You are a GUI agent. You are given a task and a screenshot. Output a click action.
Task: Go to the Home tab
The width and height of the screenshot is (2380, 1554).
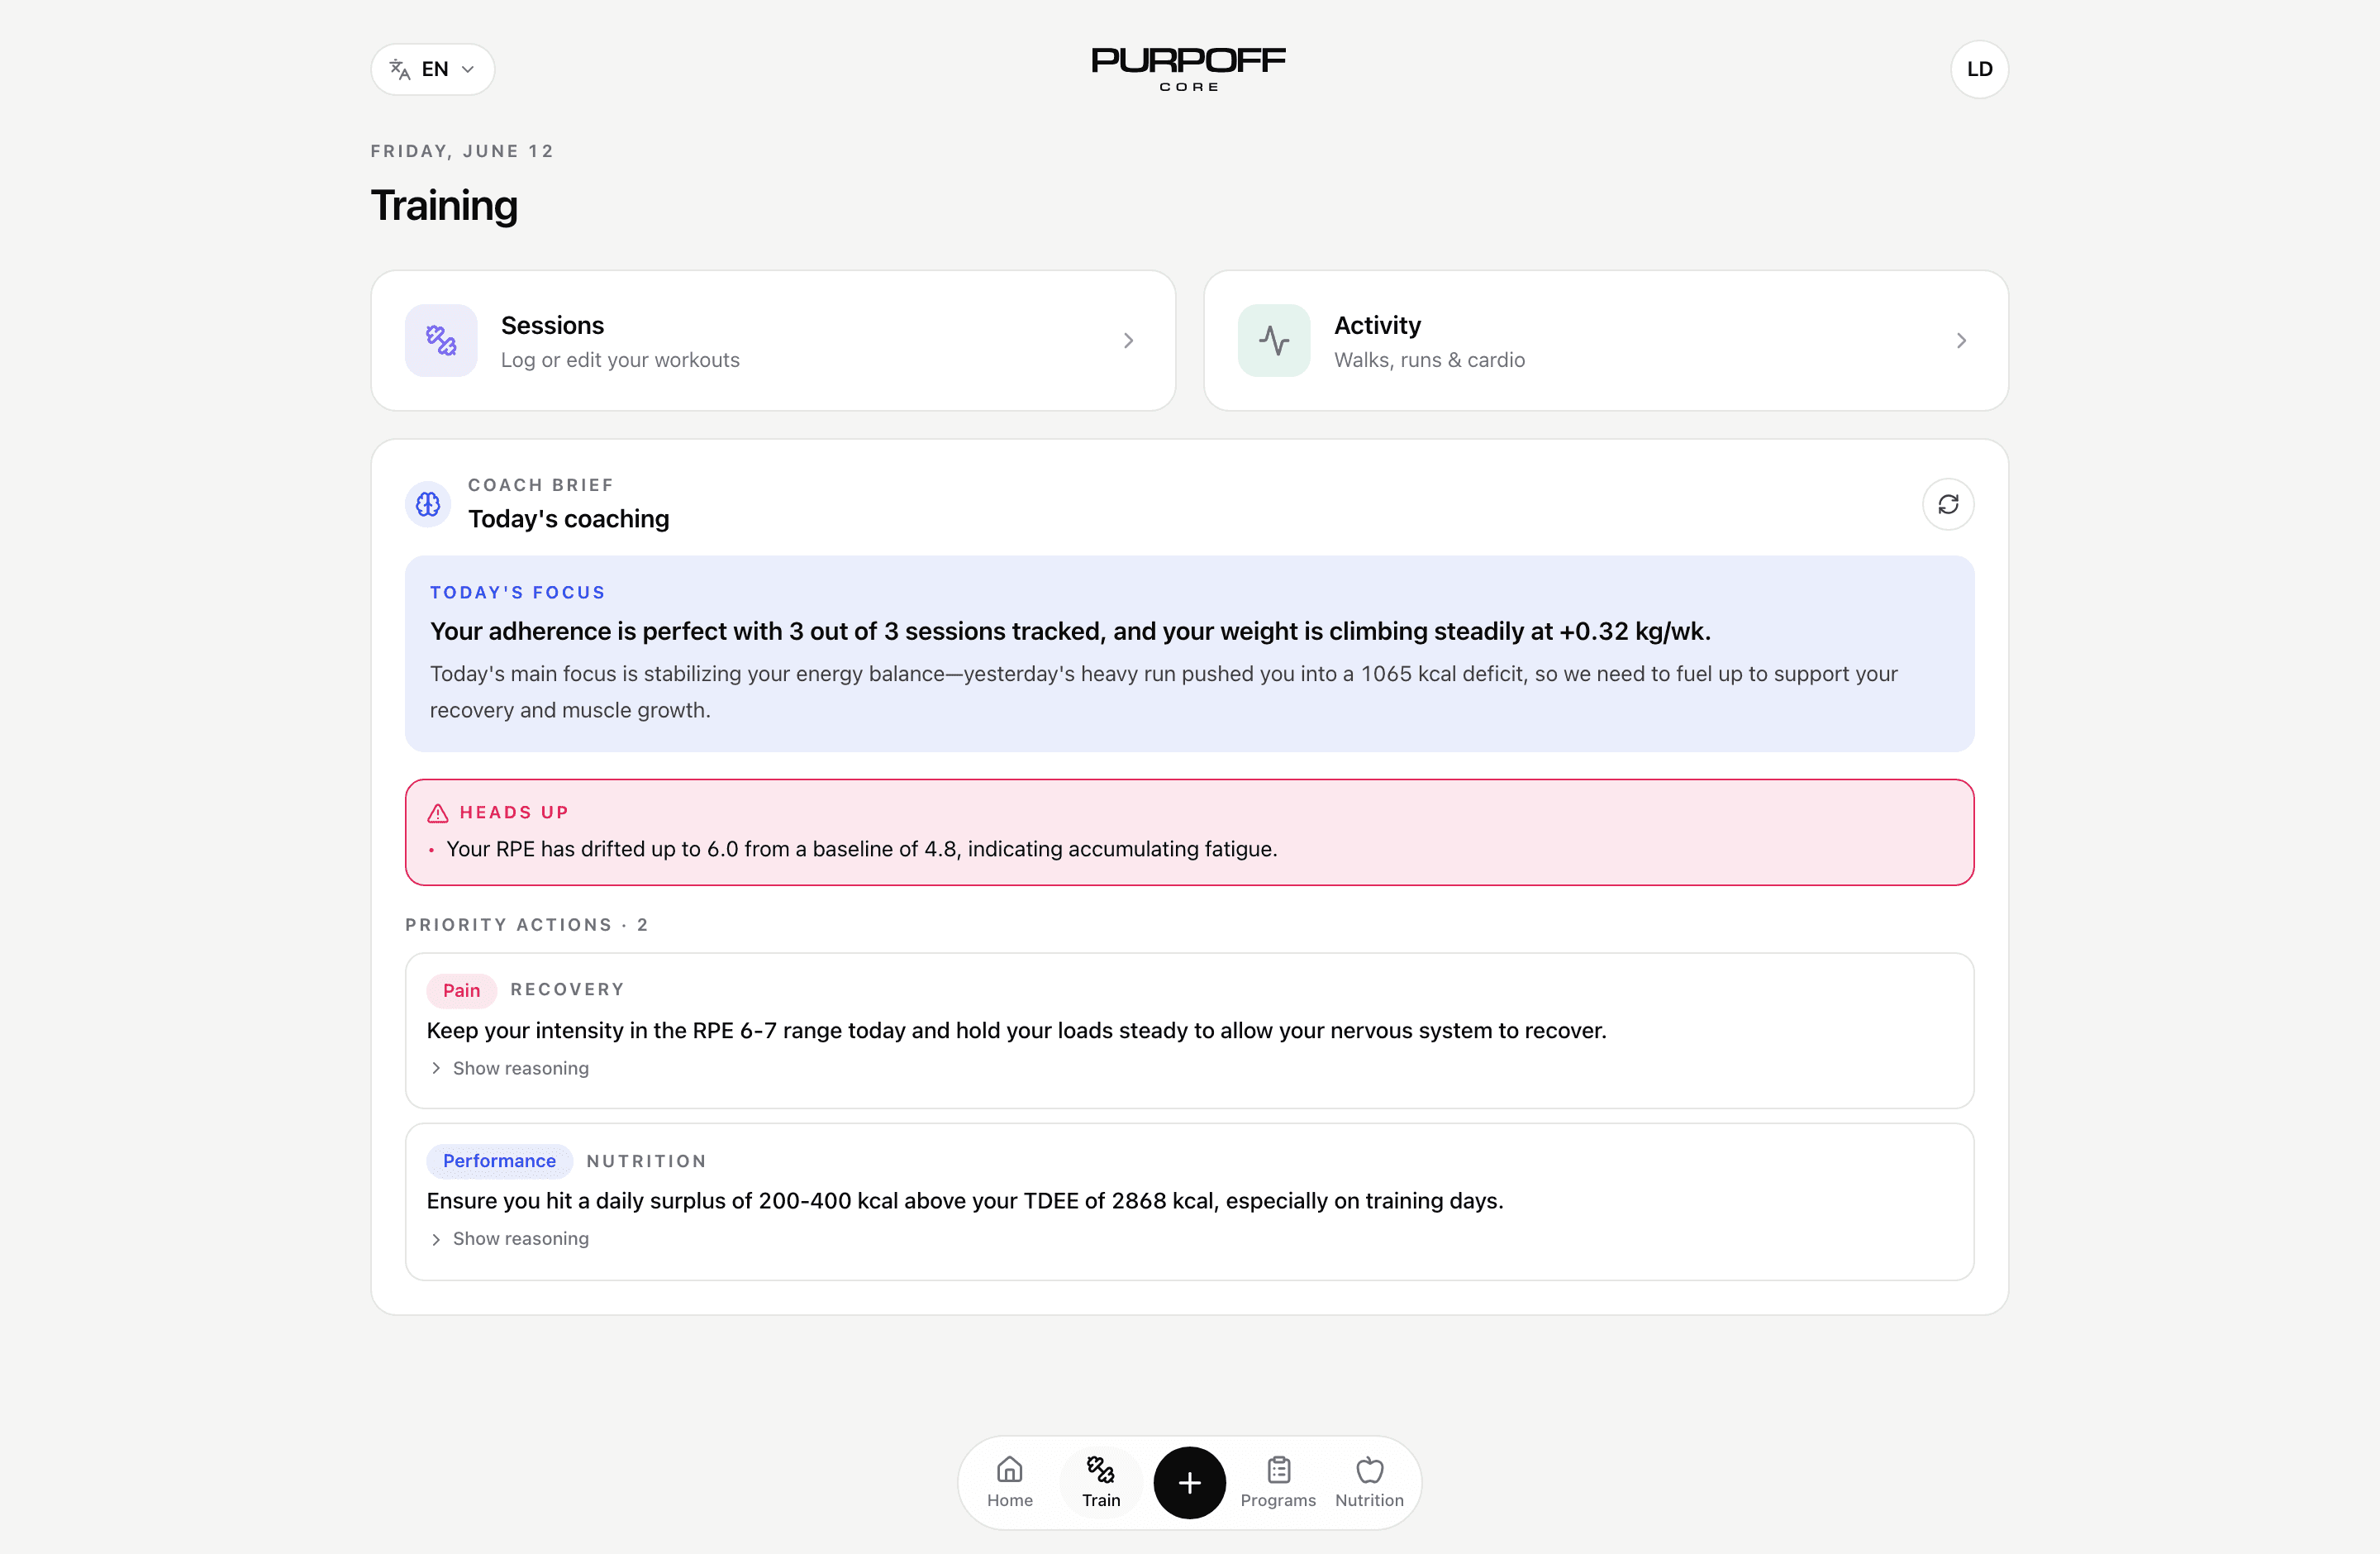coord(1009,1482)
